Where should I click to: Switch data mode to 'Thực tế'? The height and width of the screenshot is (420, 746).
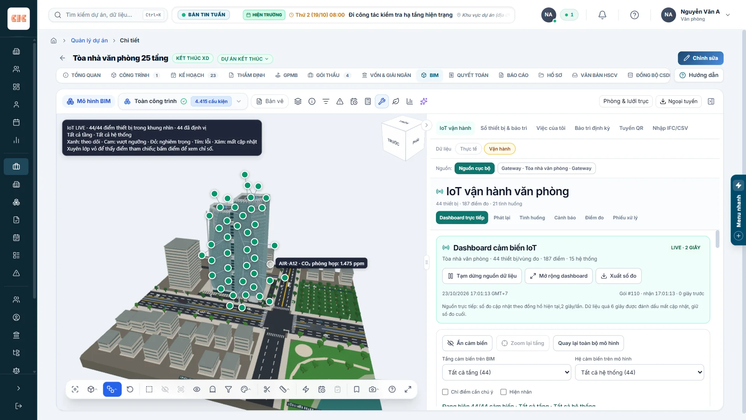click(x=468, y=149)
